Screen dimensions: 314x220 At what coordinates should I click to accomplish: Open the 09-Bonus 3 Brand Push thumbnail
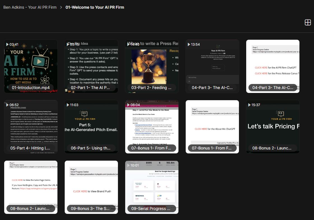click(91, 187)
